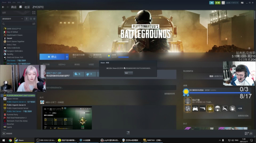The width and height of the screenshot is (256, 143).
Task: Click the parachute achievement icon
Action: [x=218, y=108]
